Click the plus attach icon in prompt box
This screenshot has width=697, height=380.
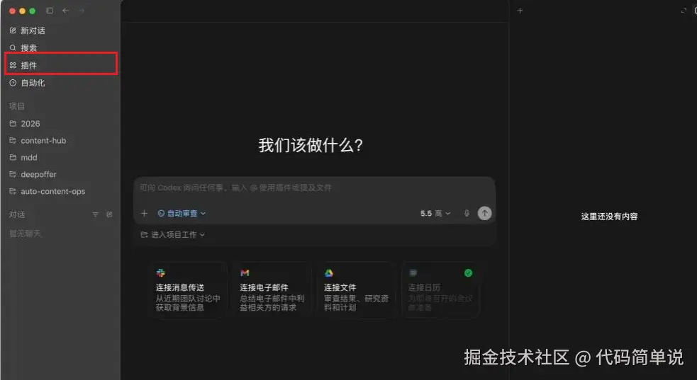point(144,213)
